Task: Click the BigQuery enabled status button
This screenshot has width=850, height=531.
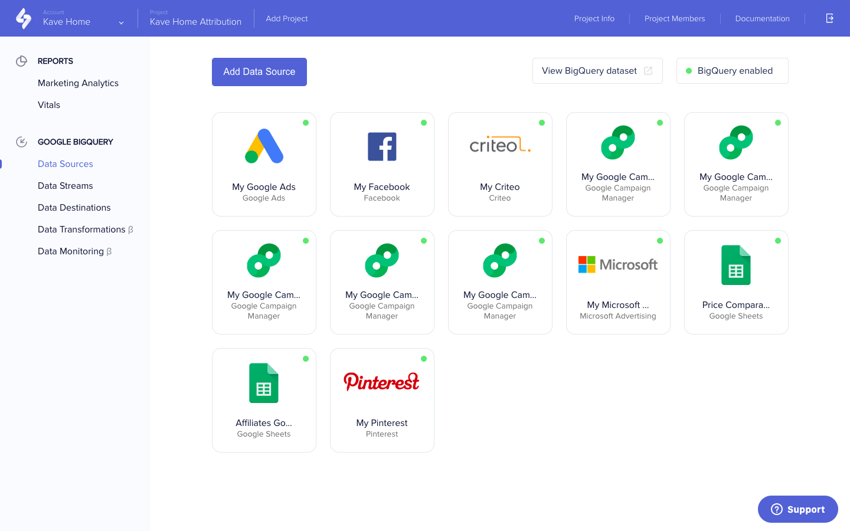Action: tap(732, 71)
